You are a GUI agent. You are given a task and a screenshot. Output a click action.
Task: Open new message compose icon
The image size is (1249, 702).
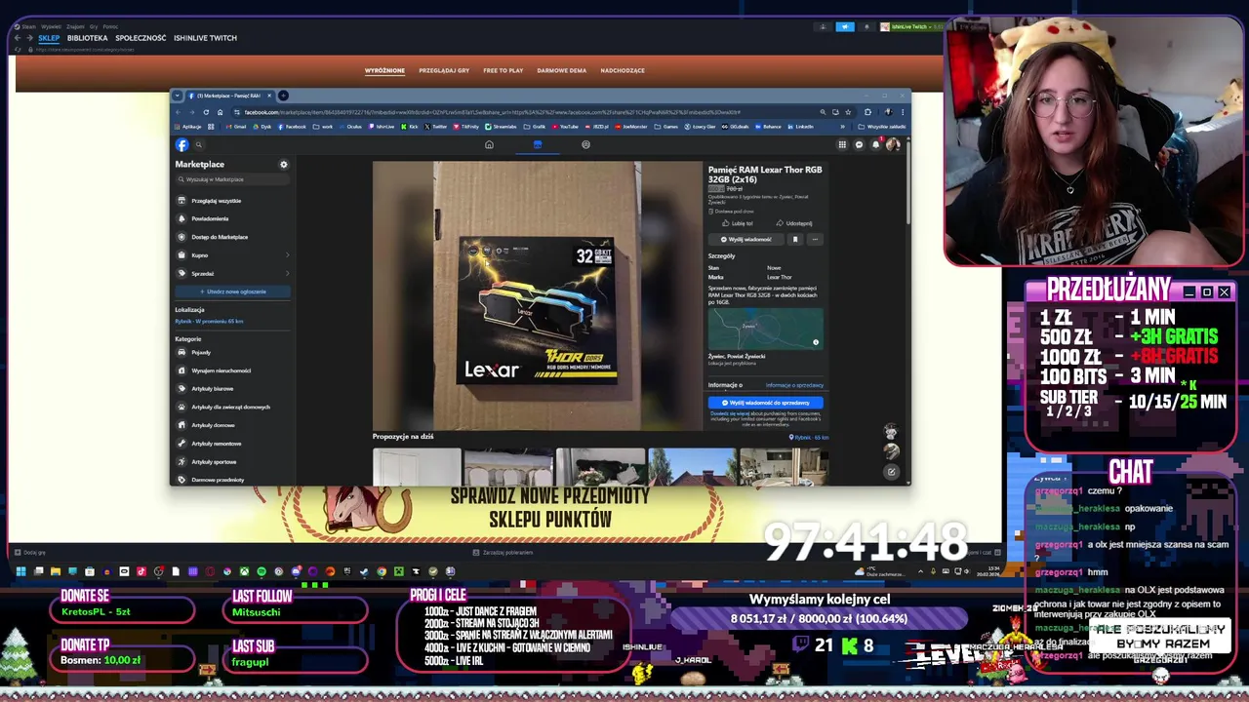coord(891,472)
